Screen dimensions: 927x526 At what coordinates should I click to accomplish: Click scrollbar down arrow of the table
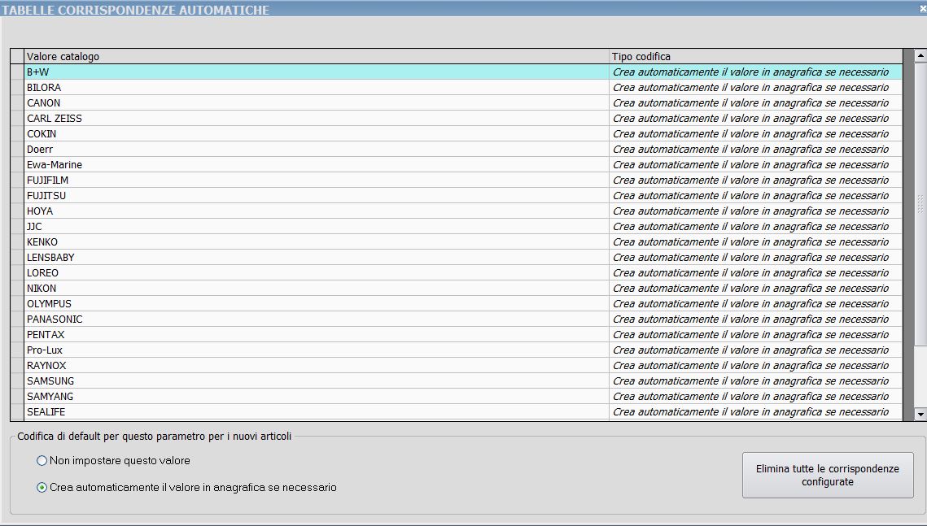tap(920, 415)
